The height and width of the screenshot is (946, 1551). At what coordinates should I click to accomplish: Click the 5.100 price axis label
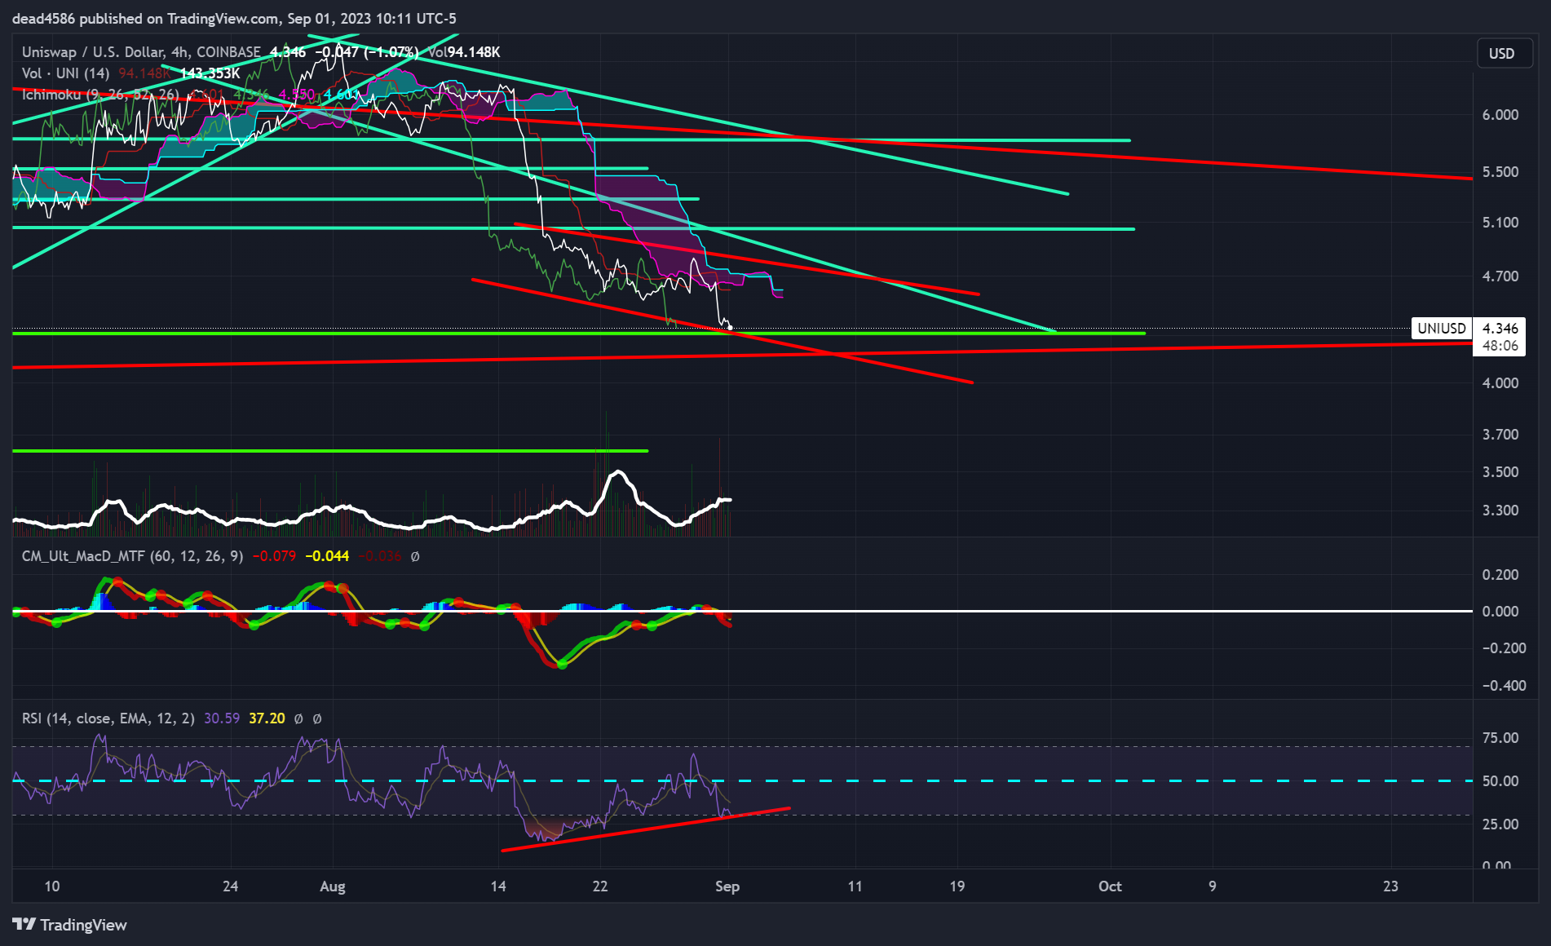click(1500, 223)
